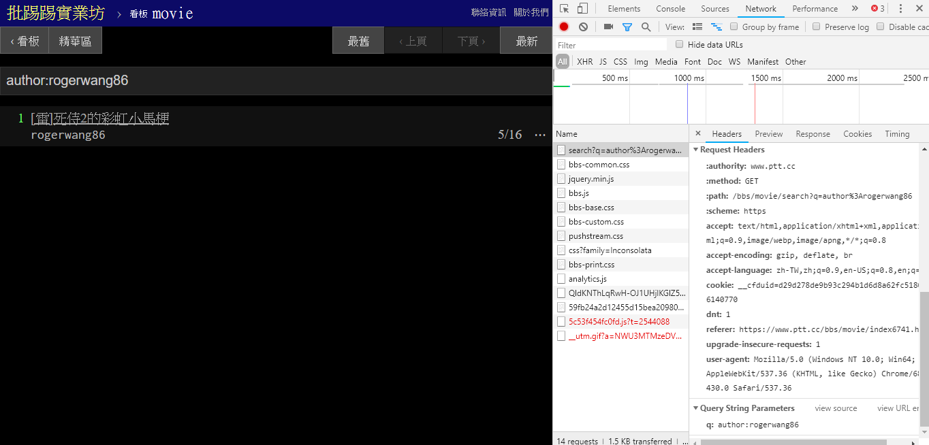Show All request types
The image size is (929, 445).
point(562,62)
